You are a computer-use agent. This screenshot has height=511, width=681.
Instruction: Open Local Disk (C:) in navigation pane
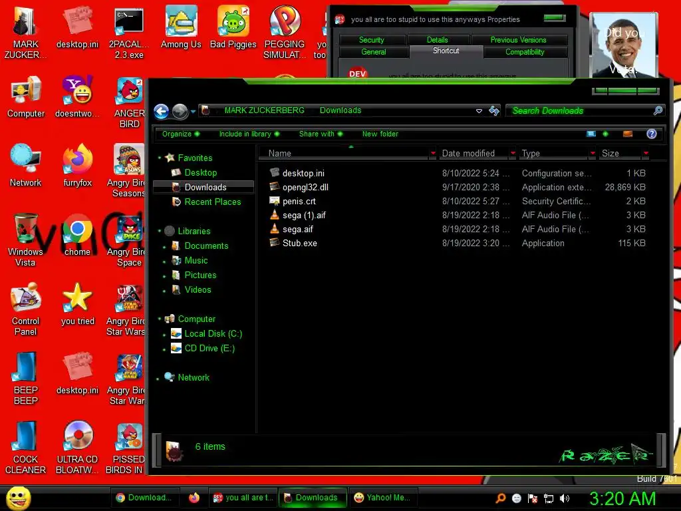[x=213, y=333]
